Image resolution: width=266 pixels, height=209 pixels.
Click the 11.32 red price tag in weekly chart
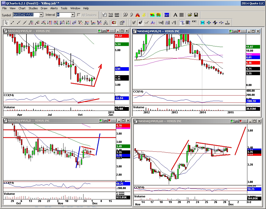pos(122,36)
